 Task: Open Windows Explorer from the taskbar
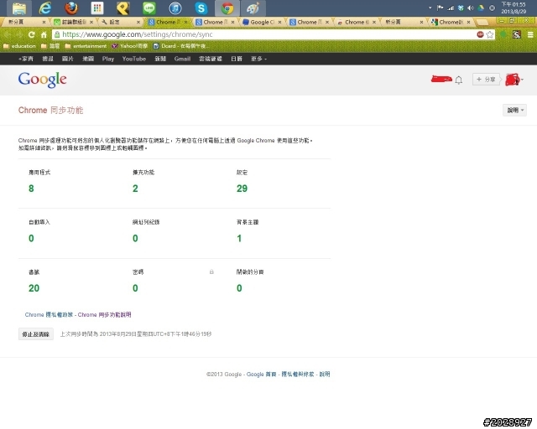pyautogui.click(x=19, y=8)
